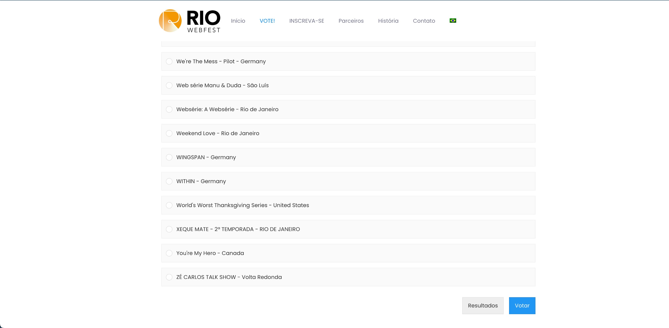Select ZÉ CARLOS TALK SHOW option
The height and width of the screenshot is (328, 669).
coord(169,277)
